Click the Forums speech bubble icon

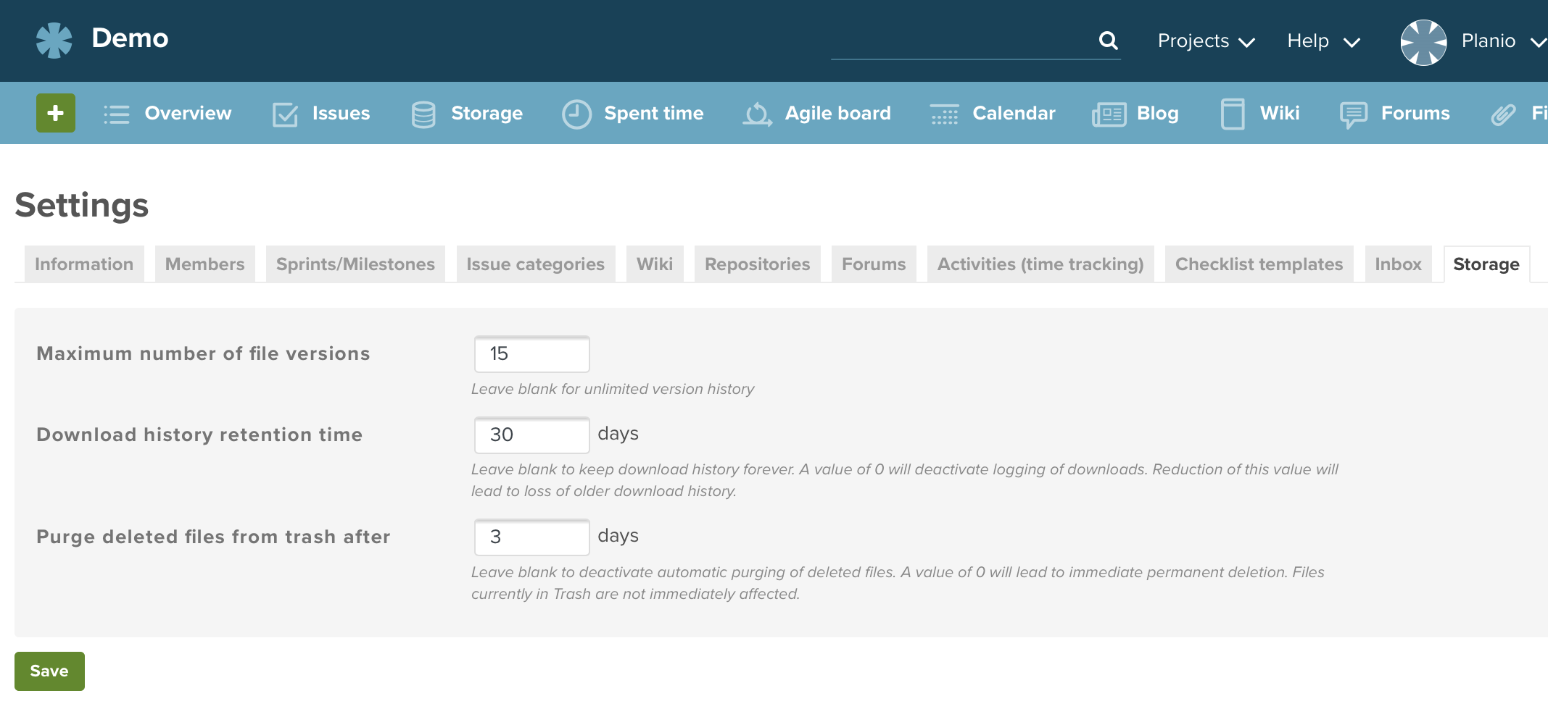1354,114
